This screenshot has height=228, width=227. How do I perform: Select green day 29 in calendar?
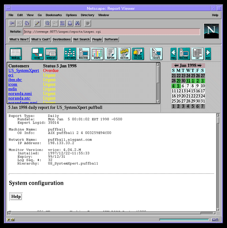179,81
